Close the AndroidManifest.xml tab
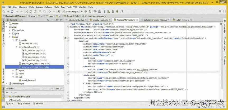The image size is (228, 110). [x=137, y=20]
